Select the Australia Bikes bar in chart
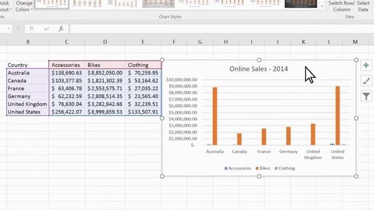The width and height of the screenshot is (374, 210). 214,116
